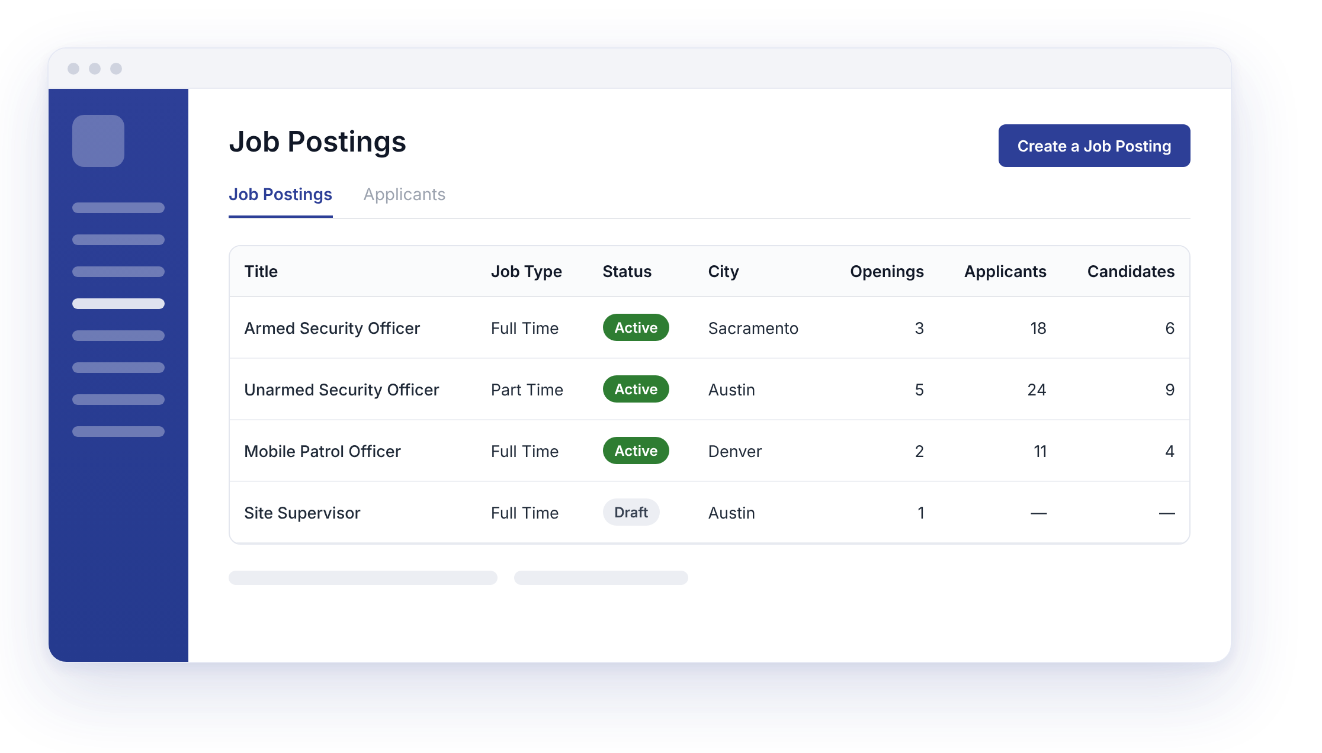Open the Site Supervisor posting
Image resolution: width=1322 pixels, height=753 pixels.
click(x=302, y=513)
